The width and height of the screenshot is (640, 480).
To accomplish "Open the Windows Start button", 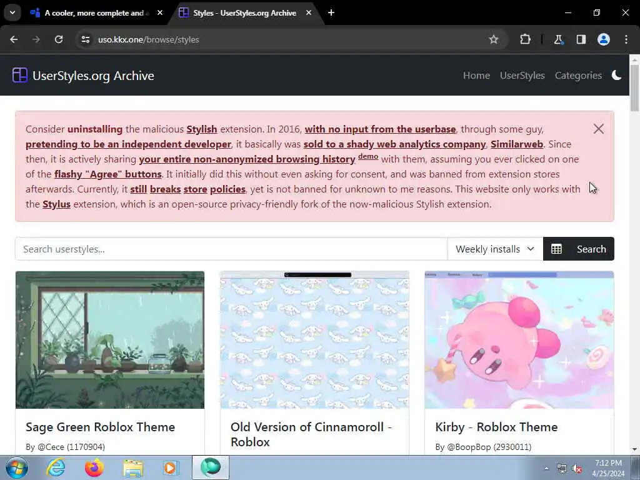I will [17, 467].
